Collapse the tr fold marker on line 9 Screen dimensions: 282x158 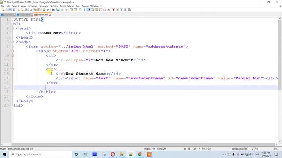point(13,56)
